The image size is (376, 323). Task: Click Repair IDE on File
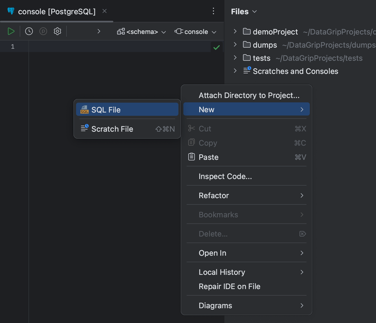[x=229, y=286]
